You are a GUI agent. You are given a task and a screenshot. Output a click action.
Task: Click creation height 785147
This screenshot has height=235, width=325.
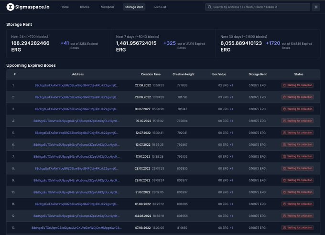[182, 109]
